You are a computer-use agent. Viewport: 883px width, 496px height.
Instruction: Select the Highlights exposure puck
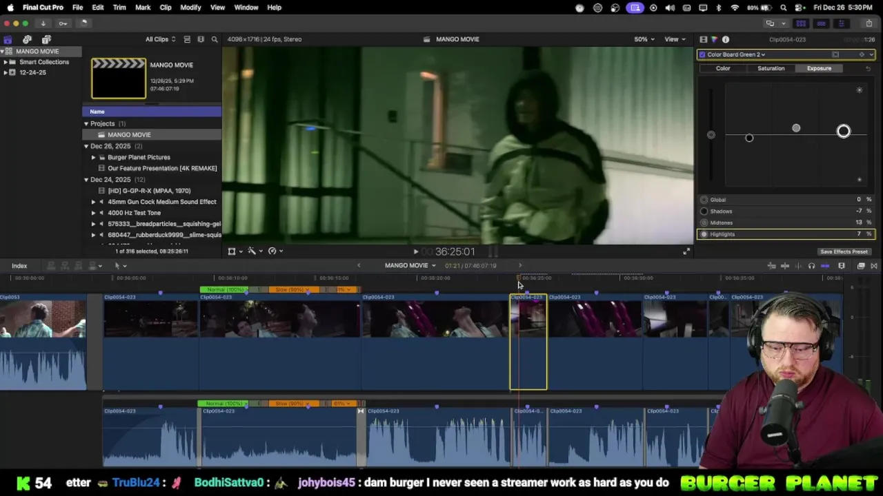coord(844,132)
